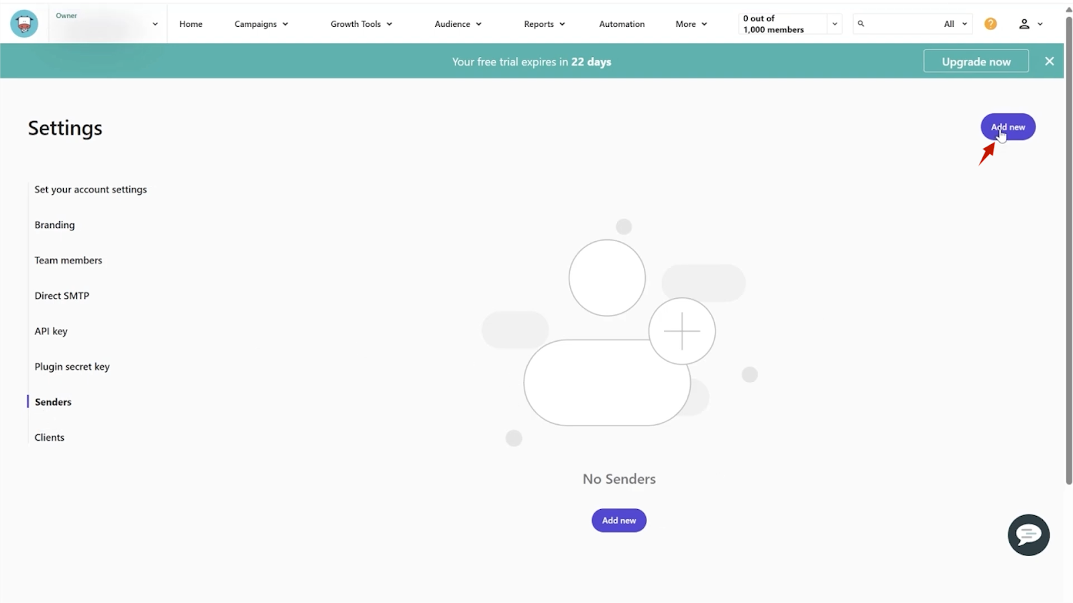Open the help question mark icon
Screen dimensions: 1073x603
click(991, 24)
